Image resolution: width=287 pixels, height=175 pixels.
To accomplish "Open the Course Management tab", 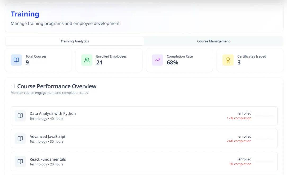I will pyautogui.click(x=213, y=41).
